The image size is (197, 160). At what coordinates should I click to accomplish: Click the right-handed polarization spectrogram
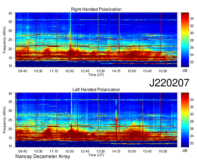[96, 40]
